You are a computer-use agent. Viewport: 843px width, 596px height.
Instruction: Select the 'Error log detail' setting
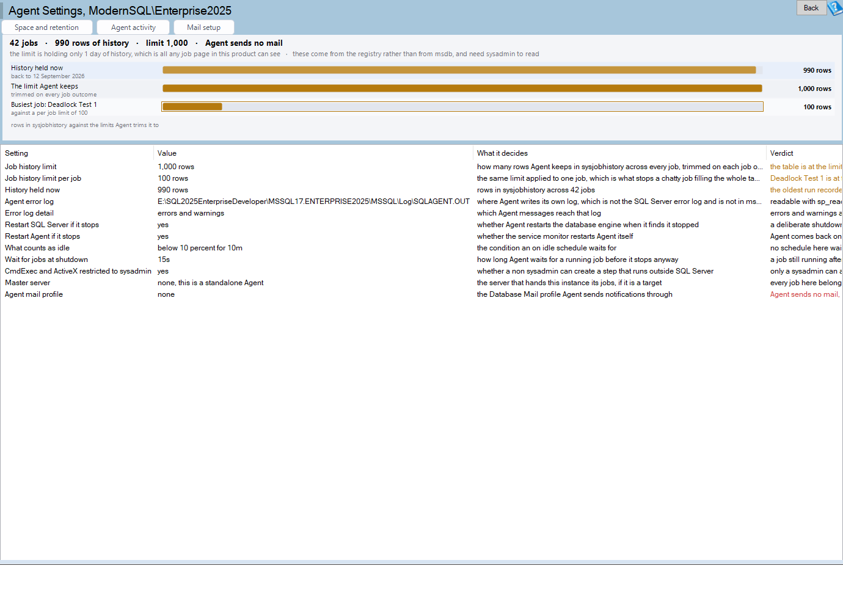29,213
